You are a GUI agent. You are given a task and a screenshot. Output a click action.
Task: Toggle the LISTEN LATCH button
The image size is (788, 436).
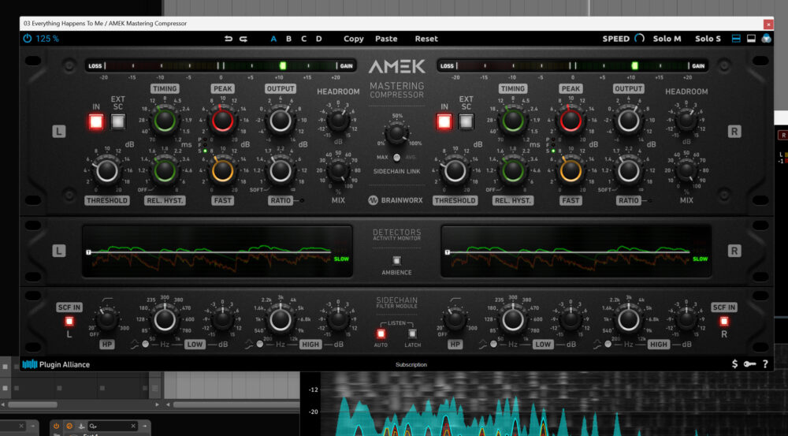(412, 334)
